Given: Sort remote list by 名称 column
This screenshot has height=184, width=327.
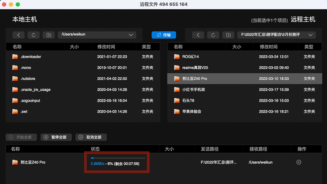Looking at the screenshot, I should tap(178, 47).
